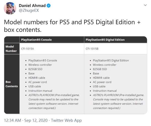Click the 12:34 AM Sep 12, 2020 timestamp

pos(26,120)
